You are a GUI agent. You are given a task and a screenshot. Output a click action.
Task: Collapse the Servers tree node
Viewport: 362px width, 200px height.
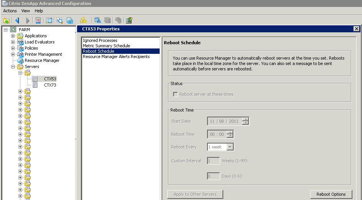13,67
